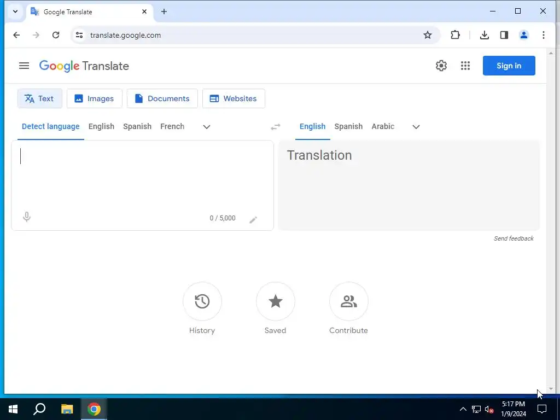
Task: Show hidden system tray icons
Action: [463, 409]
